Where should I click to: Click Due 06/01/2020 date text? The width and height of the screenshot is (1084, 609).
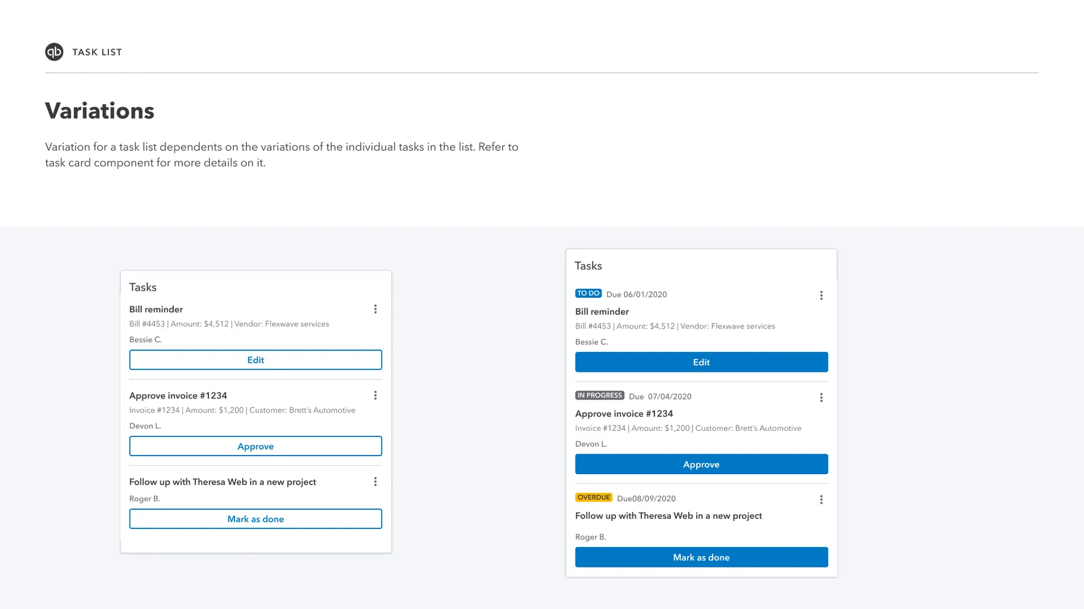point(637,295)
